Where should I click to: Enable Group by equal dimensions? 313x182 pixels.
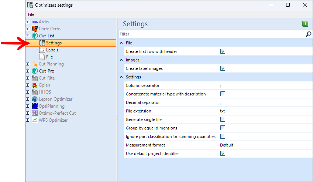[223, 128]
